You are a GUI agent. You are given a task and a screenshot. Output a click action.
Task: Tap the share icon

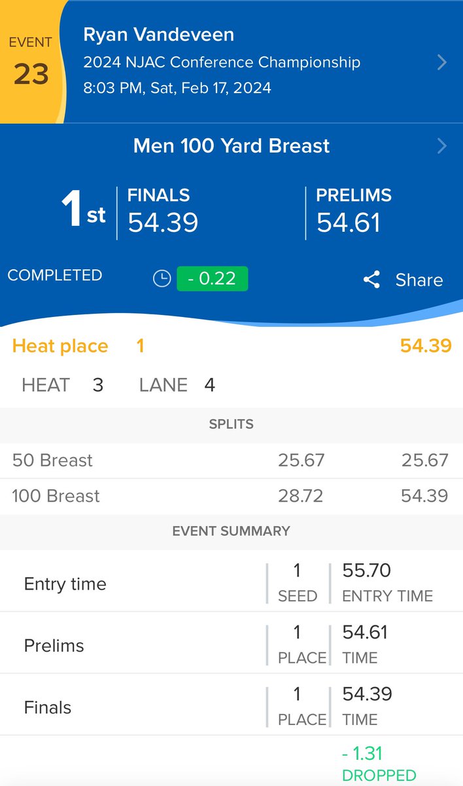tap(371, 280)
